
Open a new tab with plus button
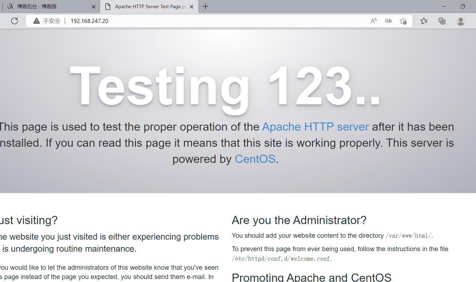pyautogui.click(x=206, y=6)
